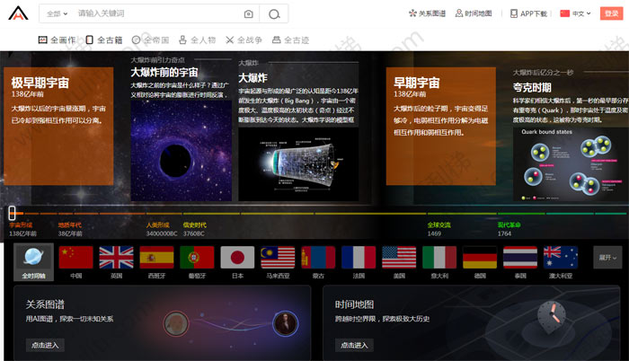Choose the China flag (中国)
This screenshot has height=361, width=629.
point(75,259)
